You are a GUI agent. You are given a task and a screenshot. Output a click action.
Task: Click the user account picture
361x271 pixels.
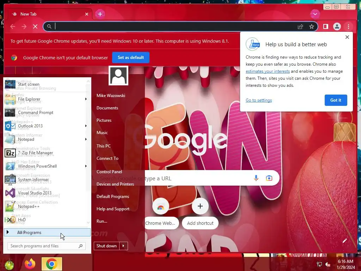tap(118, 76)
